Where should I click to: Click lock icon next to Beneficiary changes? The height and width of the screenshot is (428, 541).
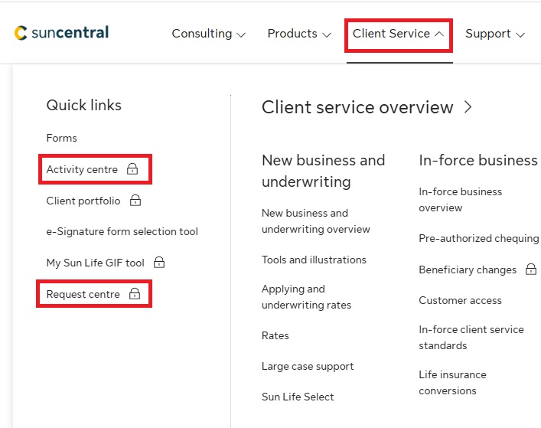pyautogui.click(x=531, y=270)
